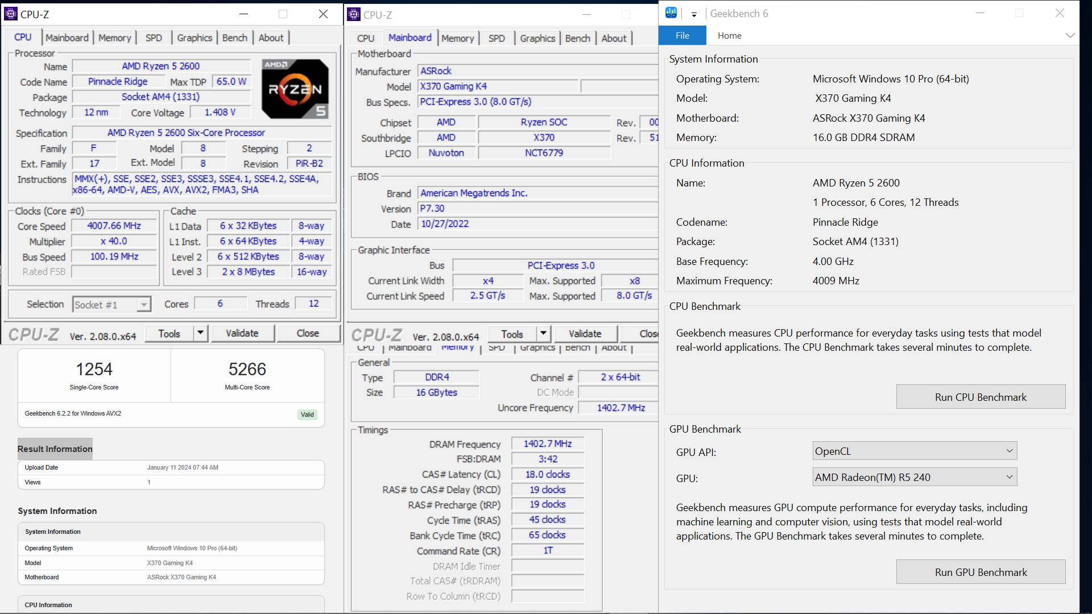Switch to Memory tab in left CPU-Z window

[115, 38]
